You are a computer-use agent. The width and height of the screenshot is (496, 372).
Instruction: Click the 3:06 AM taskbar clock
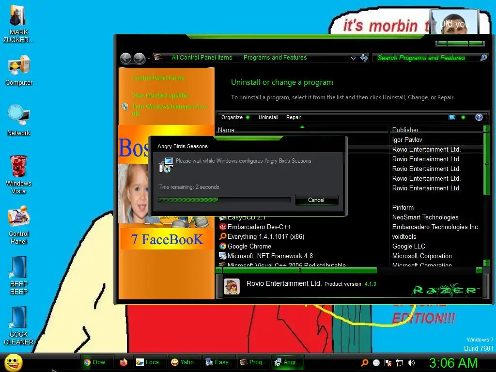[453, 362]
